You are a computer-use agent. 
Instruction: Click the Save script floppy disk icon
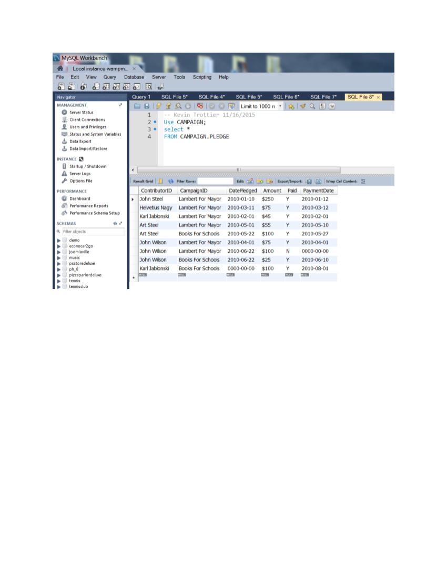147,106
